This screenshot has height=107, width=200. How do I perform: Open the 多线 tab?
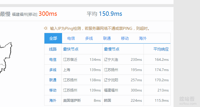pos(89,38)
